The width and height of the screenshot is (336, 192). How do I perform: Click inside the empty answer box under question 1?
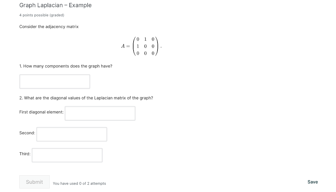54,81
